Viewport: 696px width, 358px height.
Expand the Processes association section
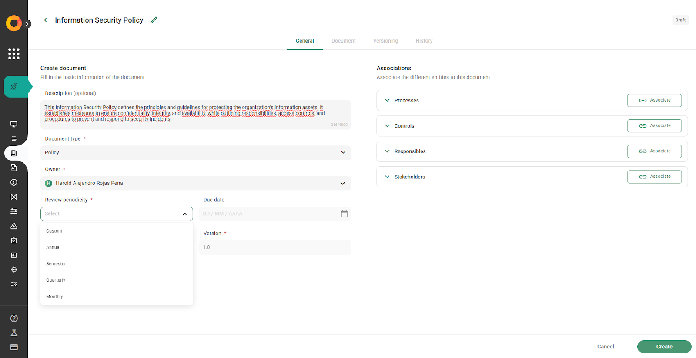(x=387, y=100)
